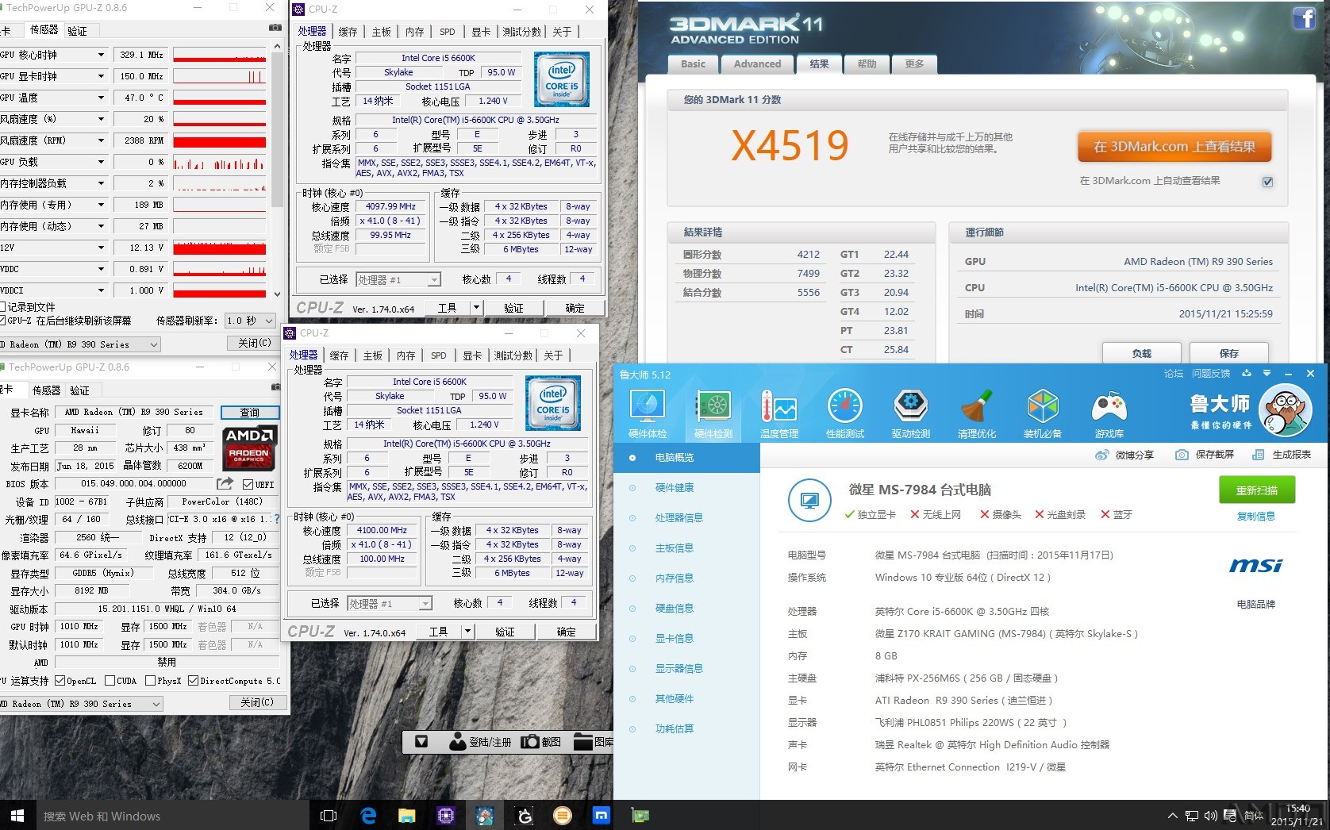This screenshot has height=830, width=1330.
Task: Click 登陆/注册 user icon in floating toolbar
Action: click(457, 742)
